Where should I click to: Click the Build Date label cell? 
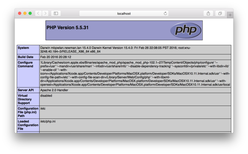click(x=28, y=57)
